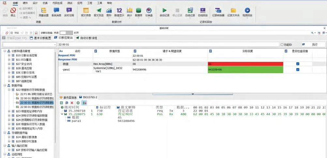The image size is (327, 158).
Task: Open 记录文件夹 log folder
Action: click(x=233, y=12)
